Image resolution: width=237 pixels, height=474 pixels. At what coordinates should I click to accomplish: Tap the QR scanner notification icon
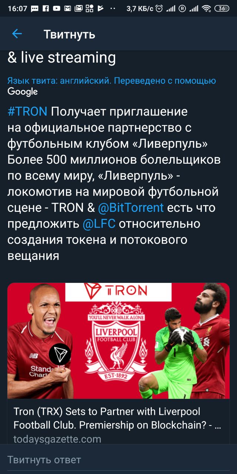(89, 9)
